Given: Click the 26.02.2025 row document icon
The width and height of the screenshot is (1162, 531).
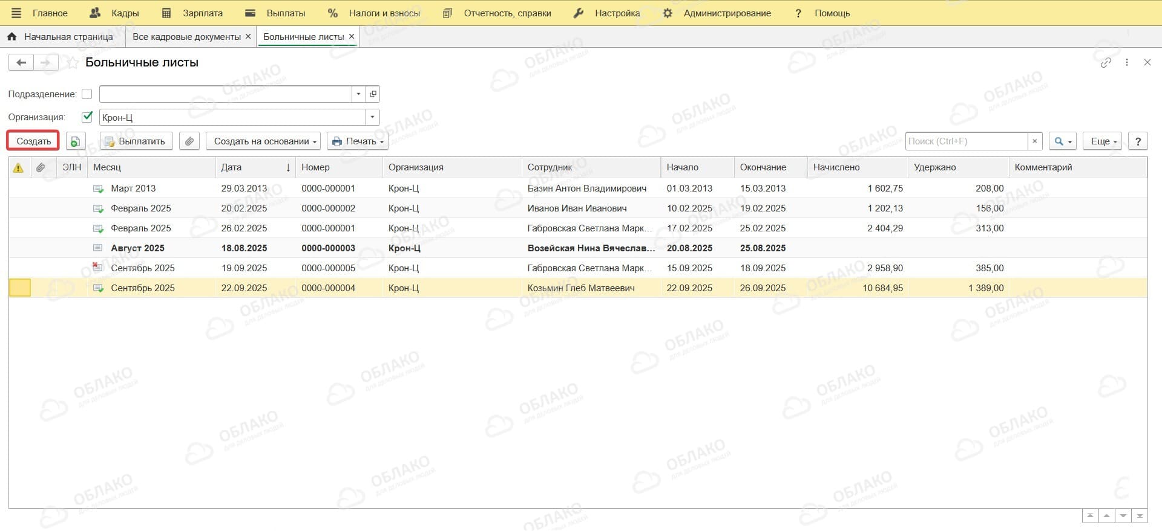Looking at the screenshot, I should (x=98, y=228).
